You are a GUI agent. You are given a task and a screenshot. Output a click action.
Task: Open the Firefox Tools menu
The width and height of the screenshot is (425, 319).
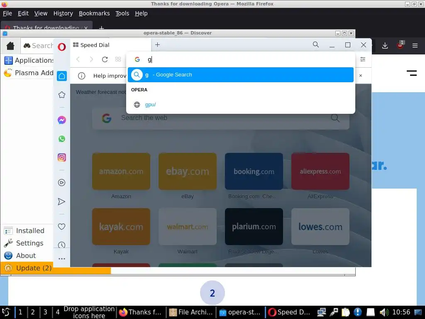tap(122, 13)
